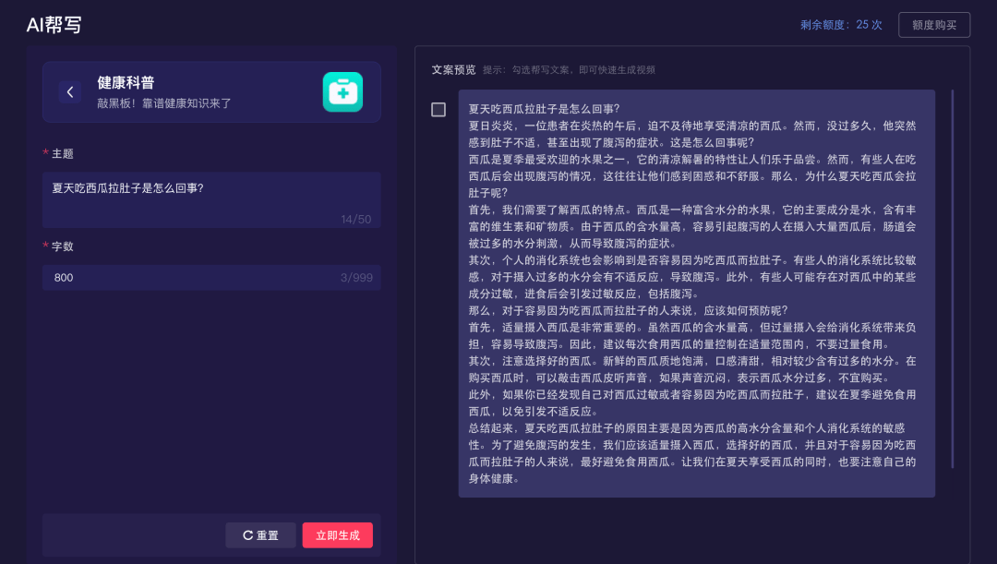Click the generated copy text block
997x564 pixels.
tap(696, 294)
